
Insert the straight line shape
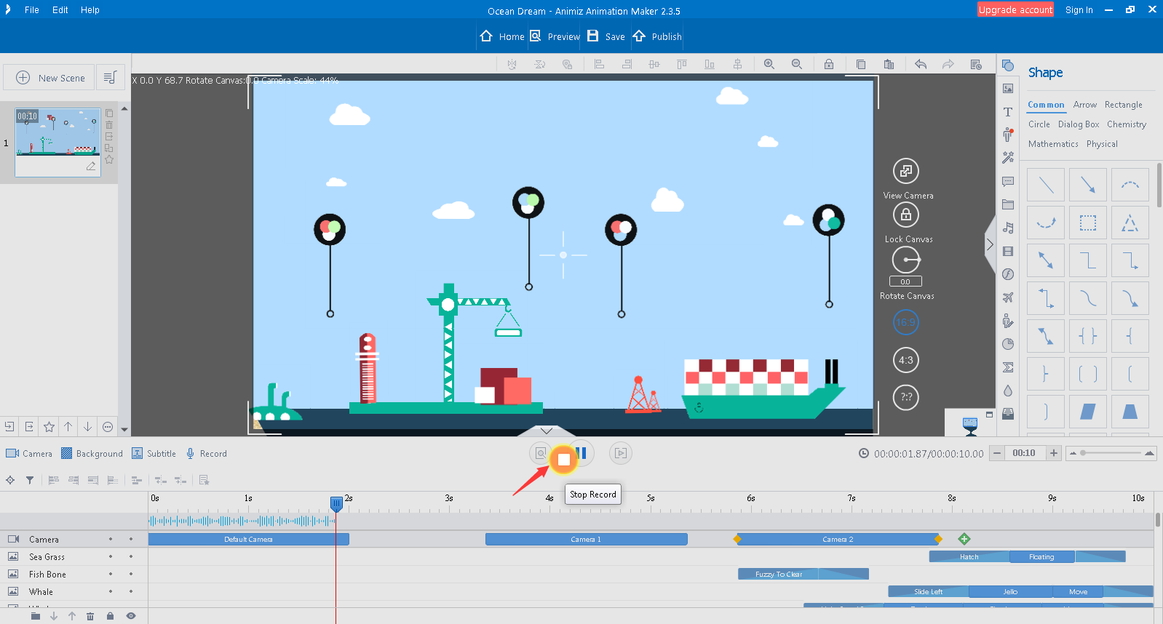(x=1046, y=185)
